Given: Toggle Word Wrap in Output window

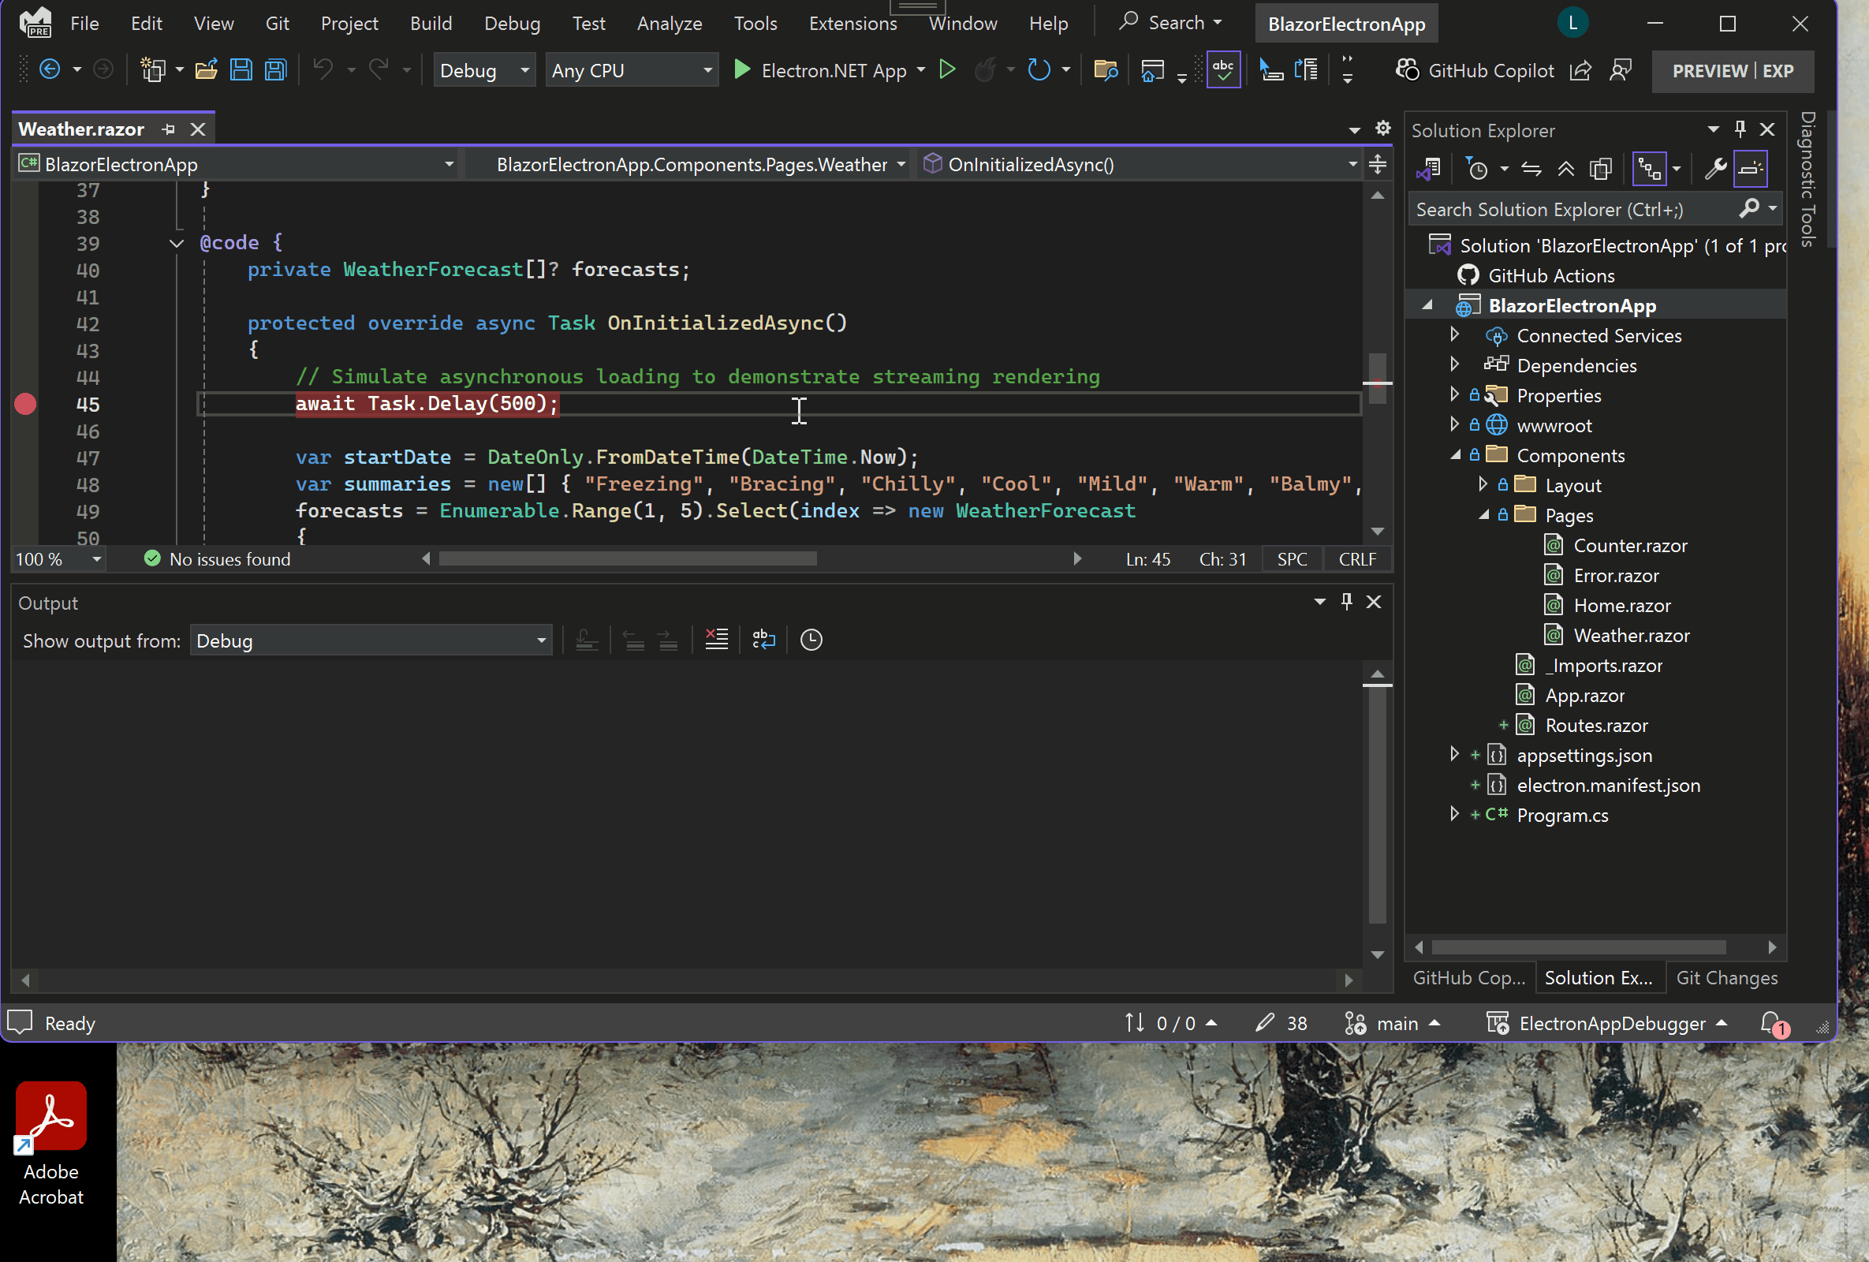Looking at the screenshot, I should click(763, 640).
